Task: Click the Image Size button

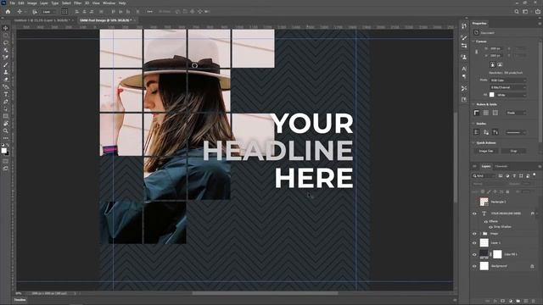Action: point(485,151)
